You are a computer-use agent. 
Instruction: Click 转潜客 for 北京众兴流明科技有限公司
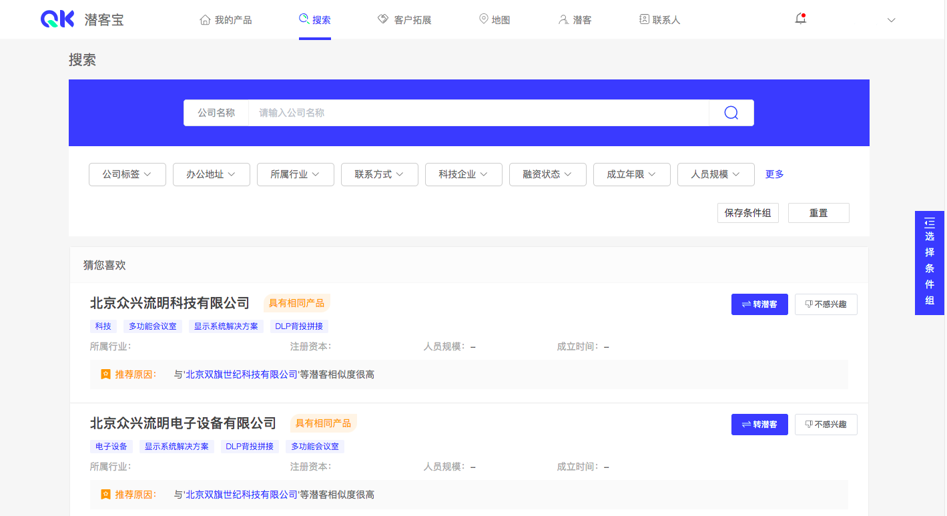[x=759, y=304]
